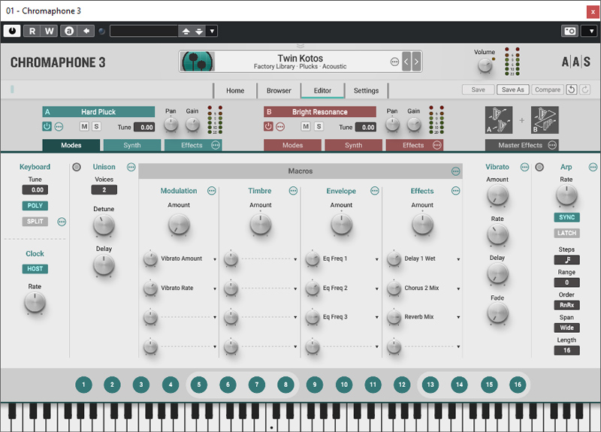Viewport: 601px width, 432px height.
Task: Mute layer B with the M button
Action: [307, 126]
